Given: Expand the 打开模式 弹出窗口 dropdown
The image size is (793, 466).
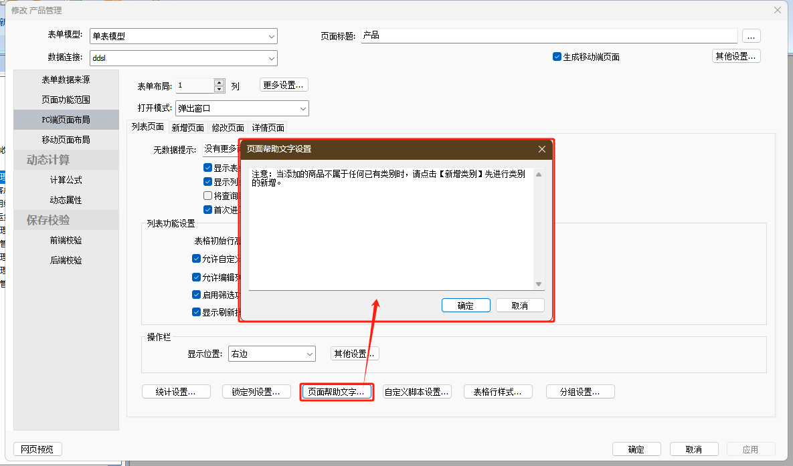Looking at the screenshot, I should coord(302,108).
